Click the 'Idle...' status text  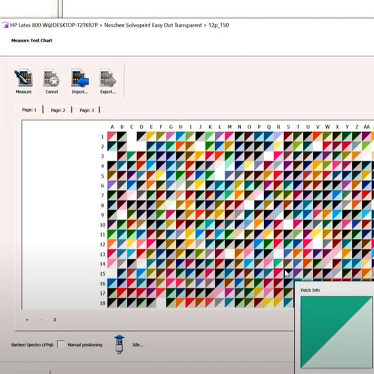pos(138,345)
